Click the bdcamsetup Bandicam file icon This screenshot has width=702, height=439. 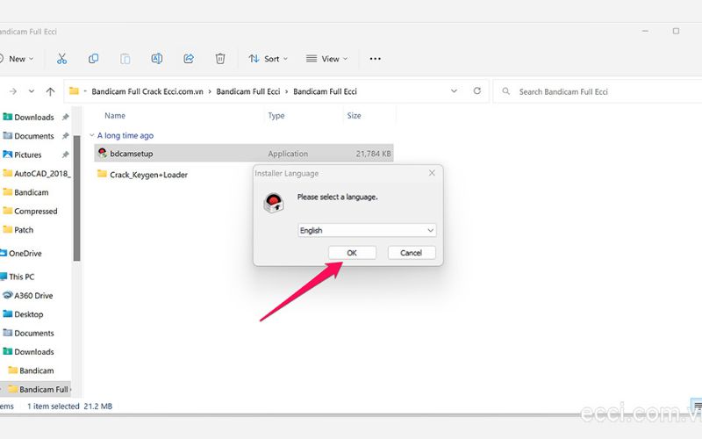[x=103, y=153]
